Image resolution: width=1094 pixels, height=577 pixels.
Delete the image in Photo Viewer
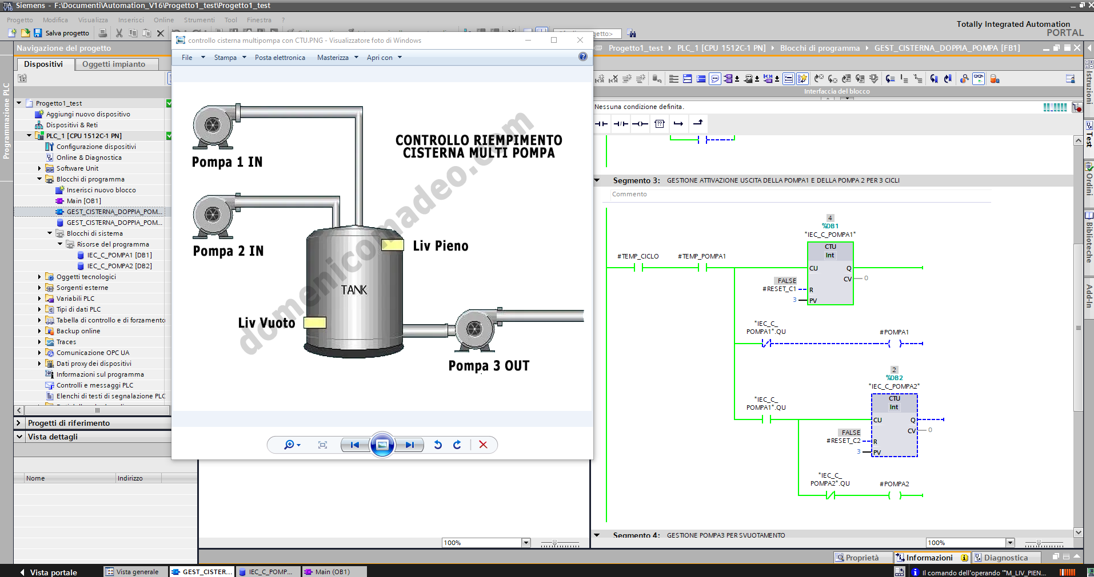click(x=483, y=445)
